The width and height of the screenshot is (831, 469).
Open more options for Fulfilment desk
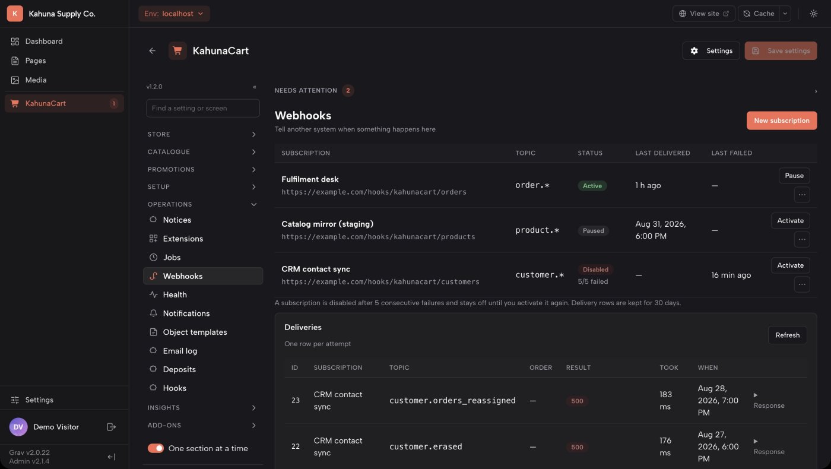[802, 195]
